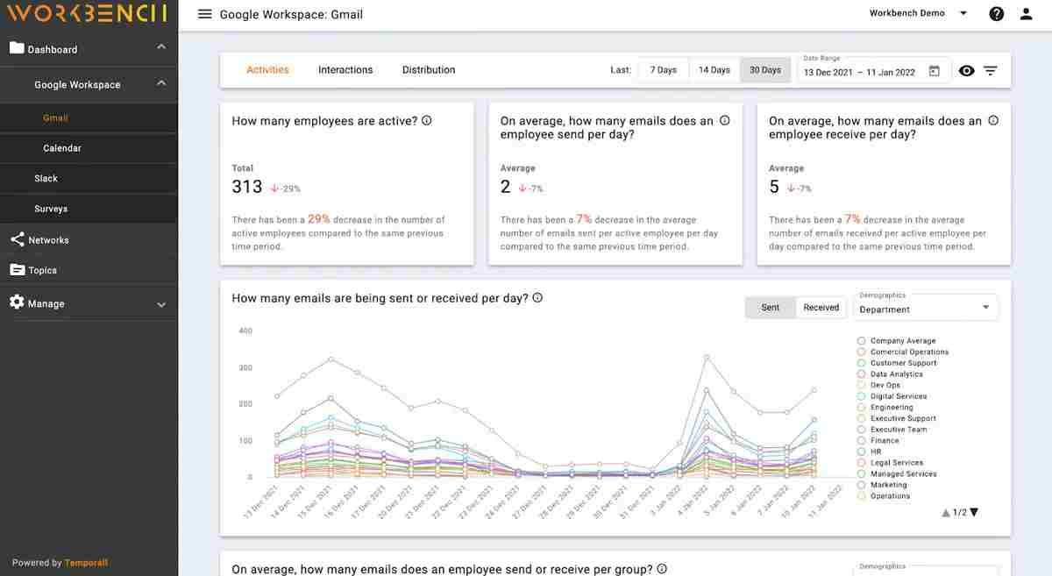Open the hamburger navigation menu

point(205,14)
